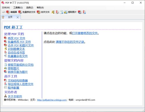
Task: Maximize the PDF 补丁丁 window
Action: (x=133, y=3)
